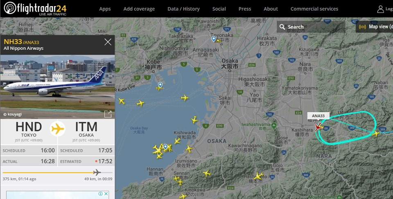Click the Nara city label on map
Viewport: 393px width, 199px height.
click(x=305, y=66)
